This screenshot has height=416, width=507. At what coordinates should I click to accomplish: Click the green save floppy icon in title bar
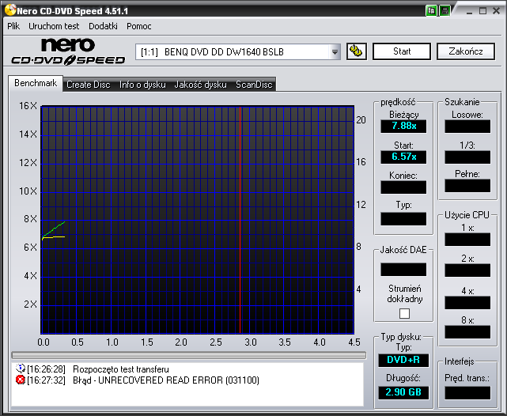pyautogui.click(x=445, y=10)
